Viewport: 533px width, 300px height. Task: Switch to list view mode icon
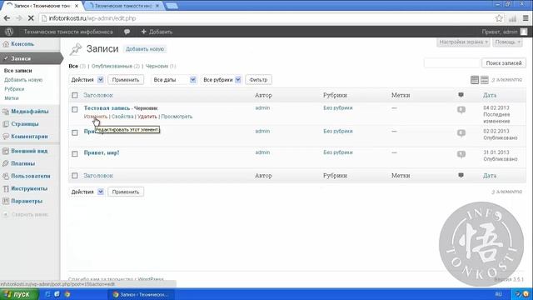(475, 80)
